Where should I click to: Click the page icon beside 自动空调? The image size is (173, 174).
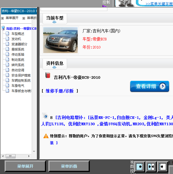(x=7, y=70)
